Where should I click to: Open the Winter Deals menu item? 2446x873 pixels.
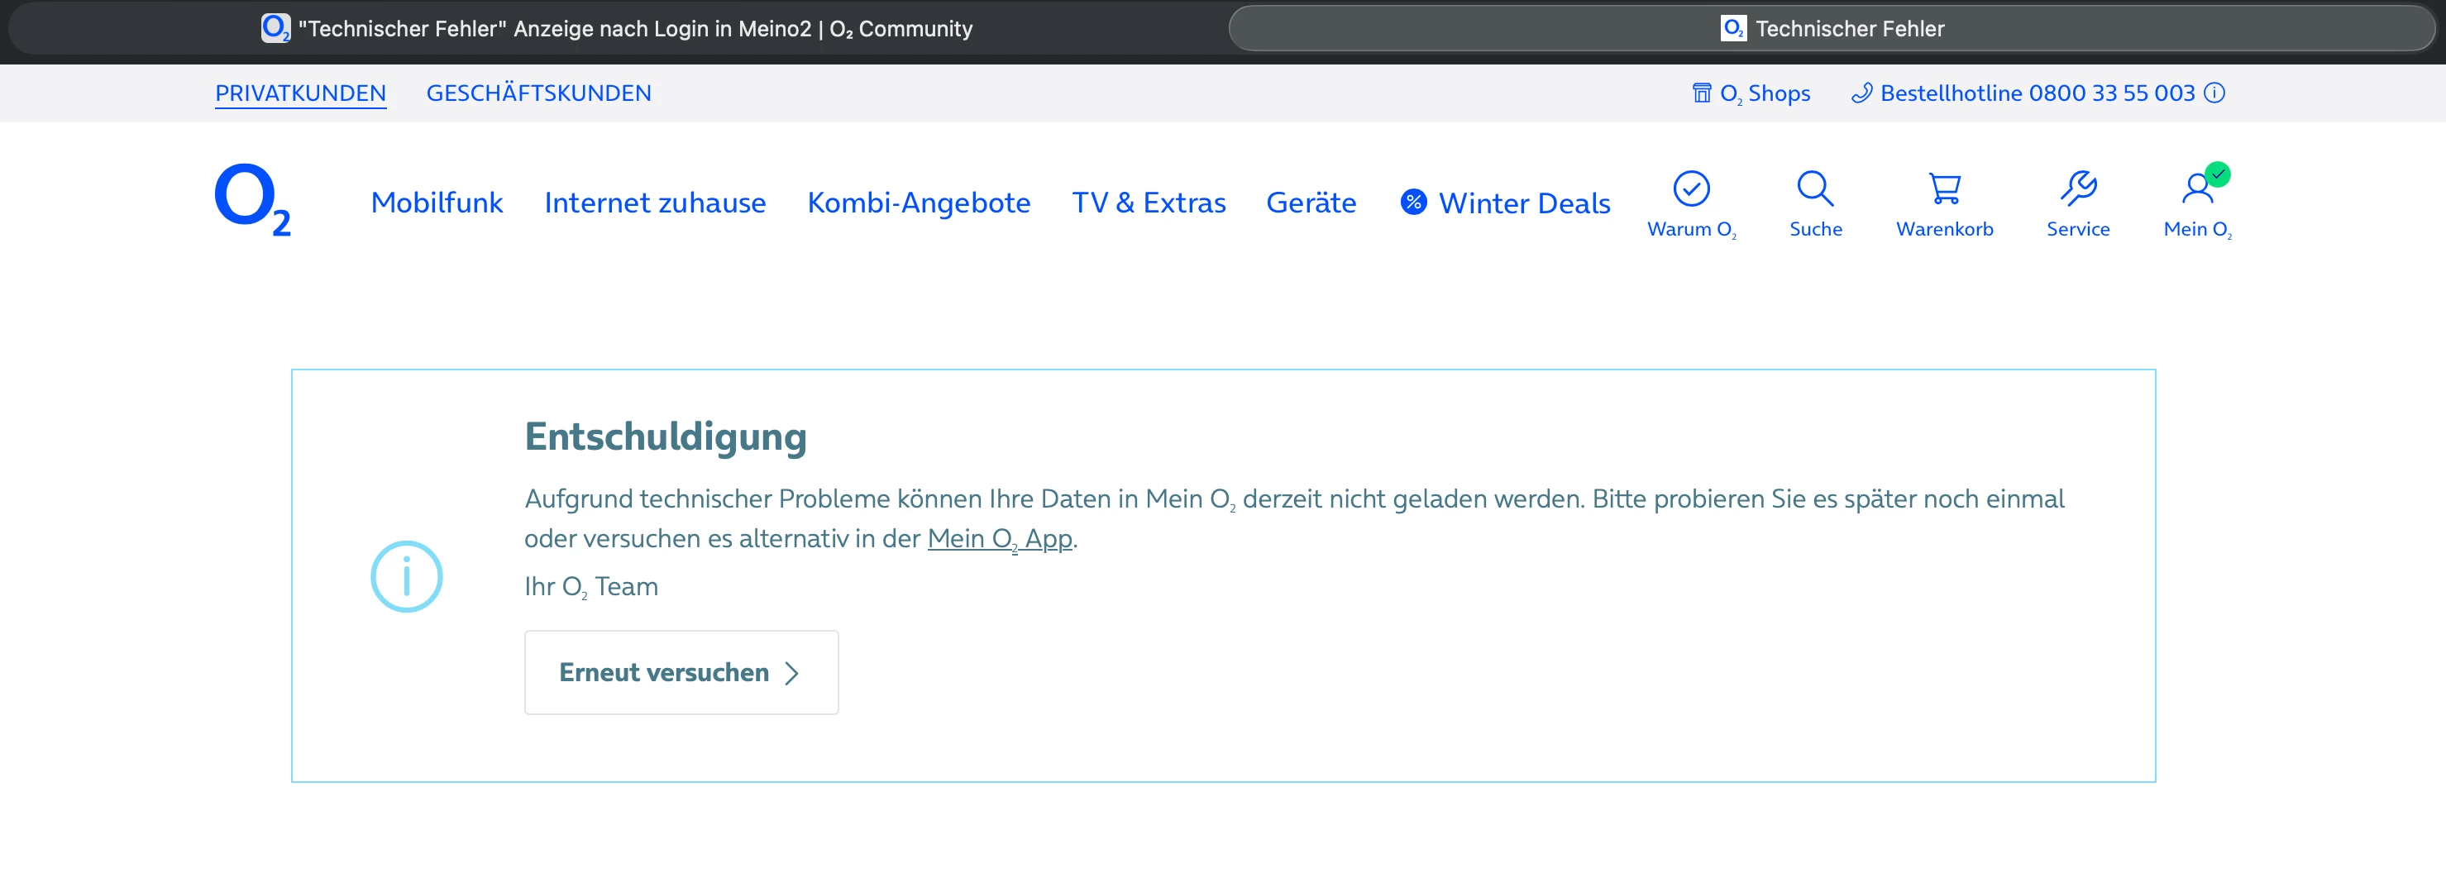[x=1524, y=202]
